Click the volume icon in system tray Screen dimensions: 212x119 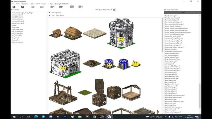coord(176,117)
